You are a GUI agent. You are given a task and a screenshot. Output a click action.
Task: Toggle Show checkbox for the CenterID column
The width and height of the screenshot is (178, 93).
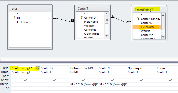coord(54,80)
